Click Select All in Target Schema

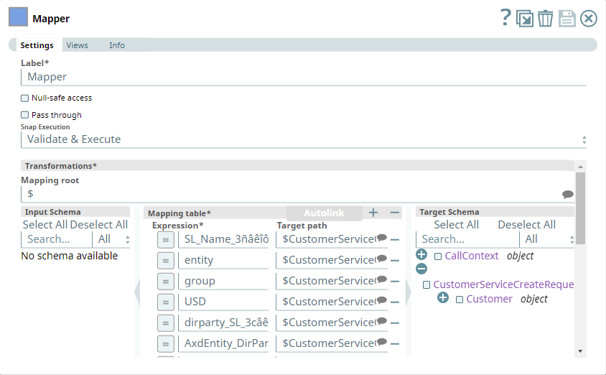tap(456, 225)
